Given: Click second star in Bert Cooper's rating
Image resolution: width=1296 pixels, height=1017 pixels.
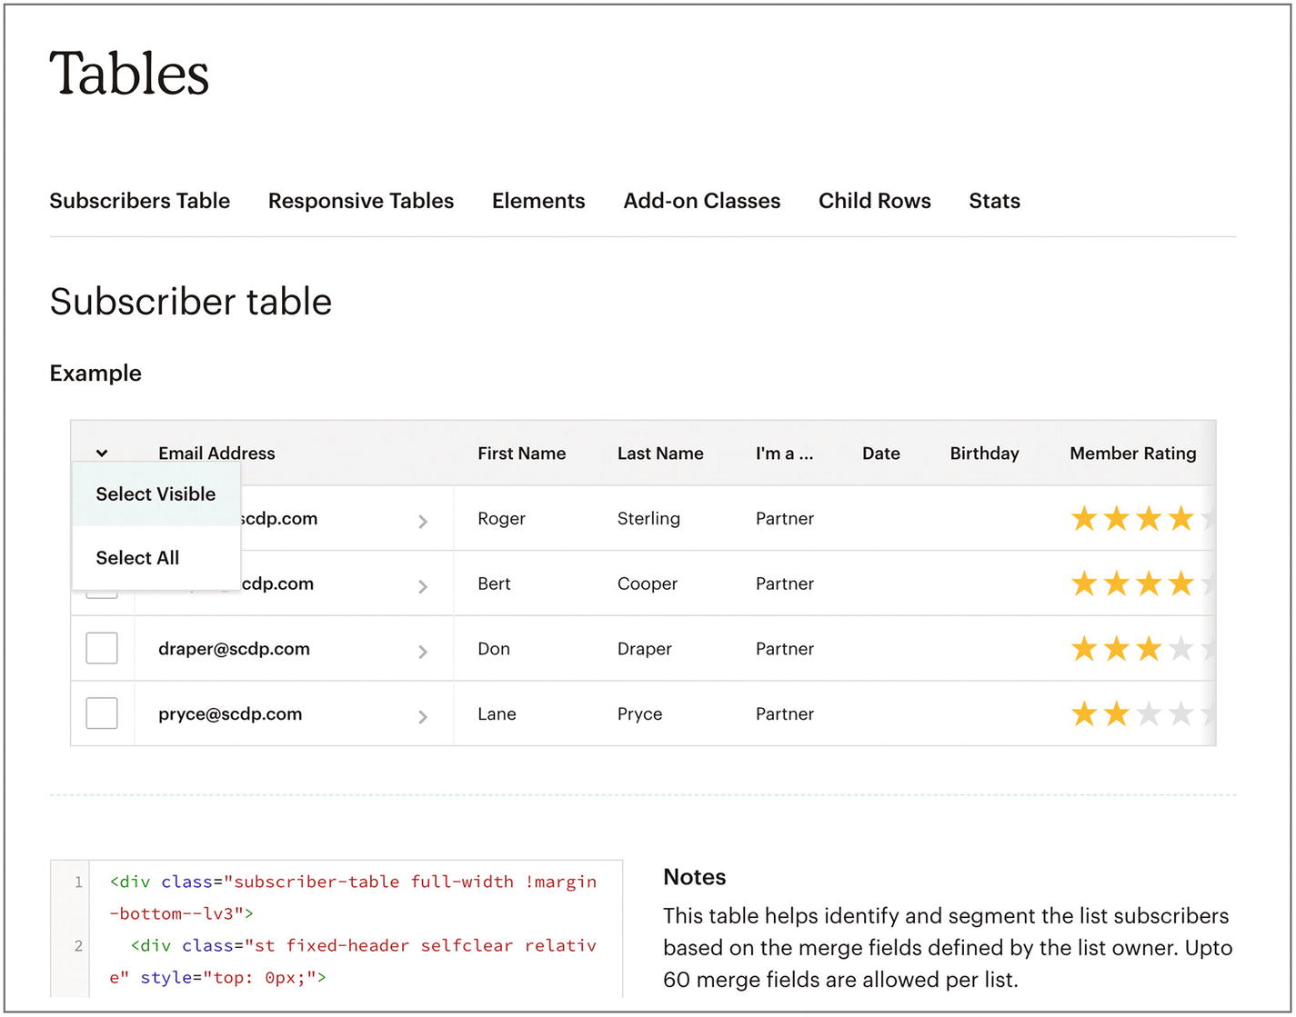Looking at the screenshot, I should coord(1116,583).
